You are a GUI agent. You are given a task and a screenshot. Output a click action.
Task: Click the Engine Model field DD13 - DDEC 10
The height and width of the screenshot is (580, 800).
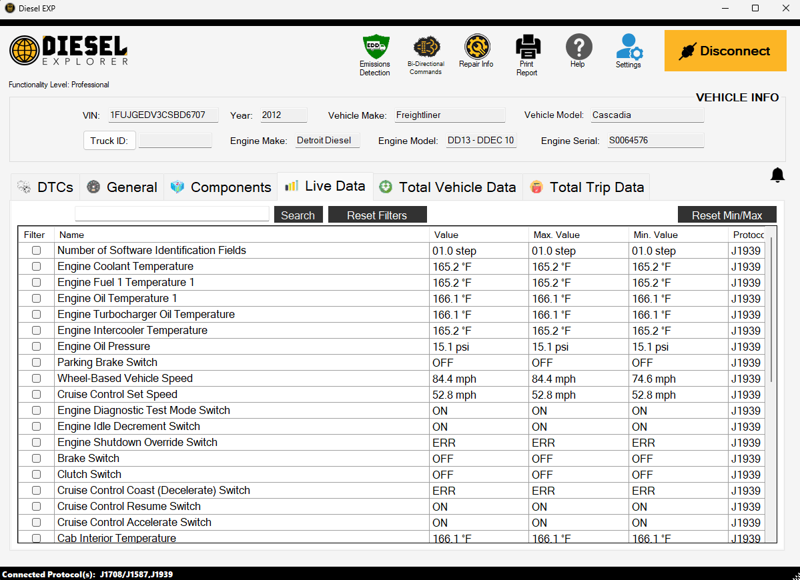481,141
